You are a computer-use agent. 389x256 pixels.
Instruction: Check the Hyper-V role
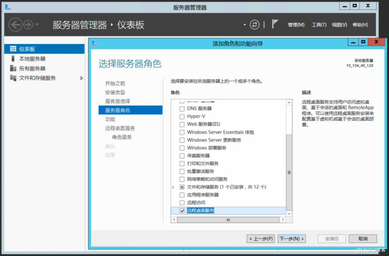[182, 116]
